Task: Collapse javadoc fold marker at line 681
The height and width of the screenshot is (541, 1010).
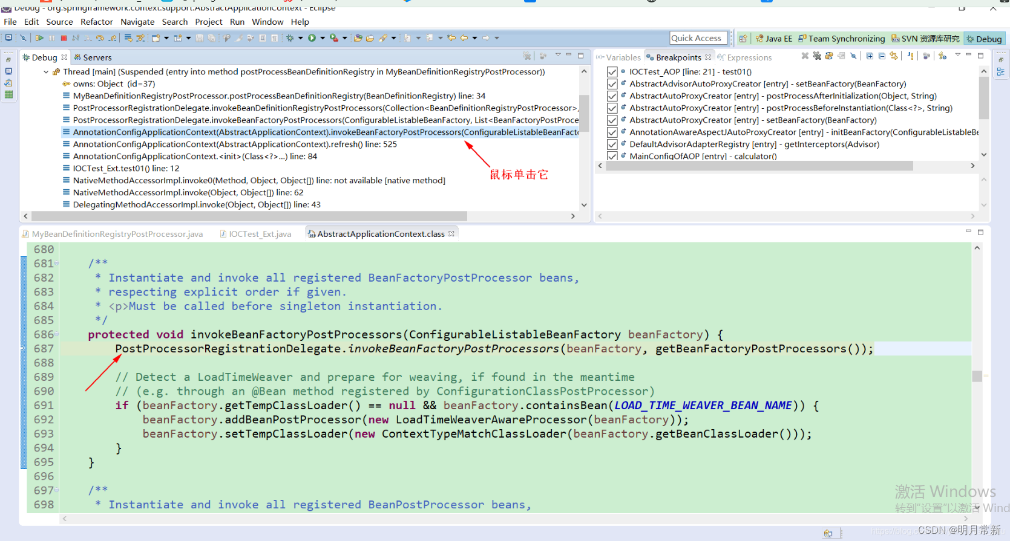Action: click(57, 264)
